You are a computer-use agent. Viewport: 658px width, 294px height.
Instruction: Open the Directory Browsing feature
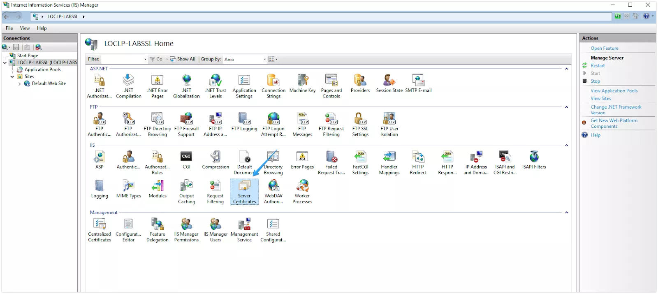pos(273,163)
